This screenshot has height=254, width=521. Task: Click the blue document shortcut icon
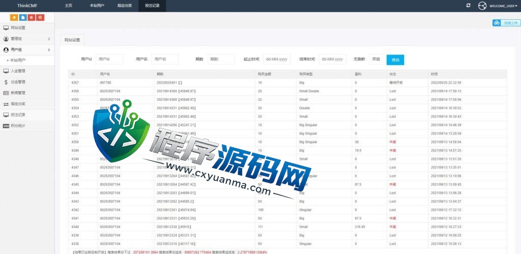point(23,18)
